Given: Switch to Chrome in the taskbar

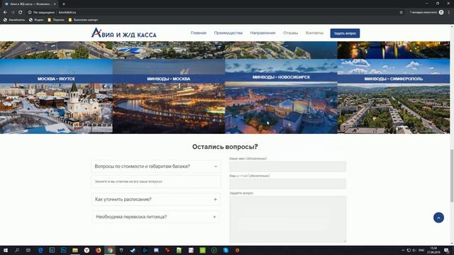Looking at the screenshot, I should tap(110, 250).
